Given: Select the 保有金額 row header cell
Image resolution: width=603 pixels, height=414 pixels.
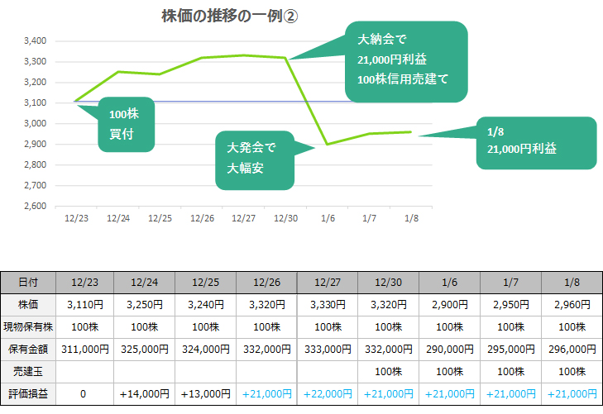Looking at the screenshot, I should 26,349.
